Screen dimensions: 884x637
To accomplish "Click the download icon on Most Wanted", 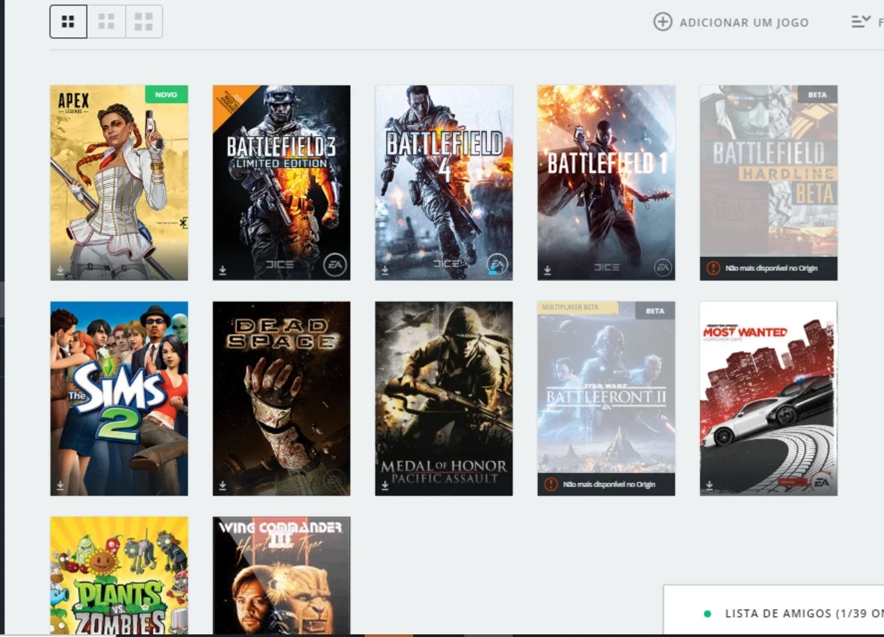I will [x=709, y=486].
